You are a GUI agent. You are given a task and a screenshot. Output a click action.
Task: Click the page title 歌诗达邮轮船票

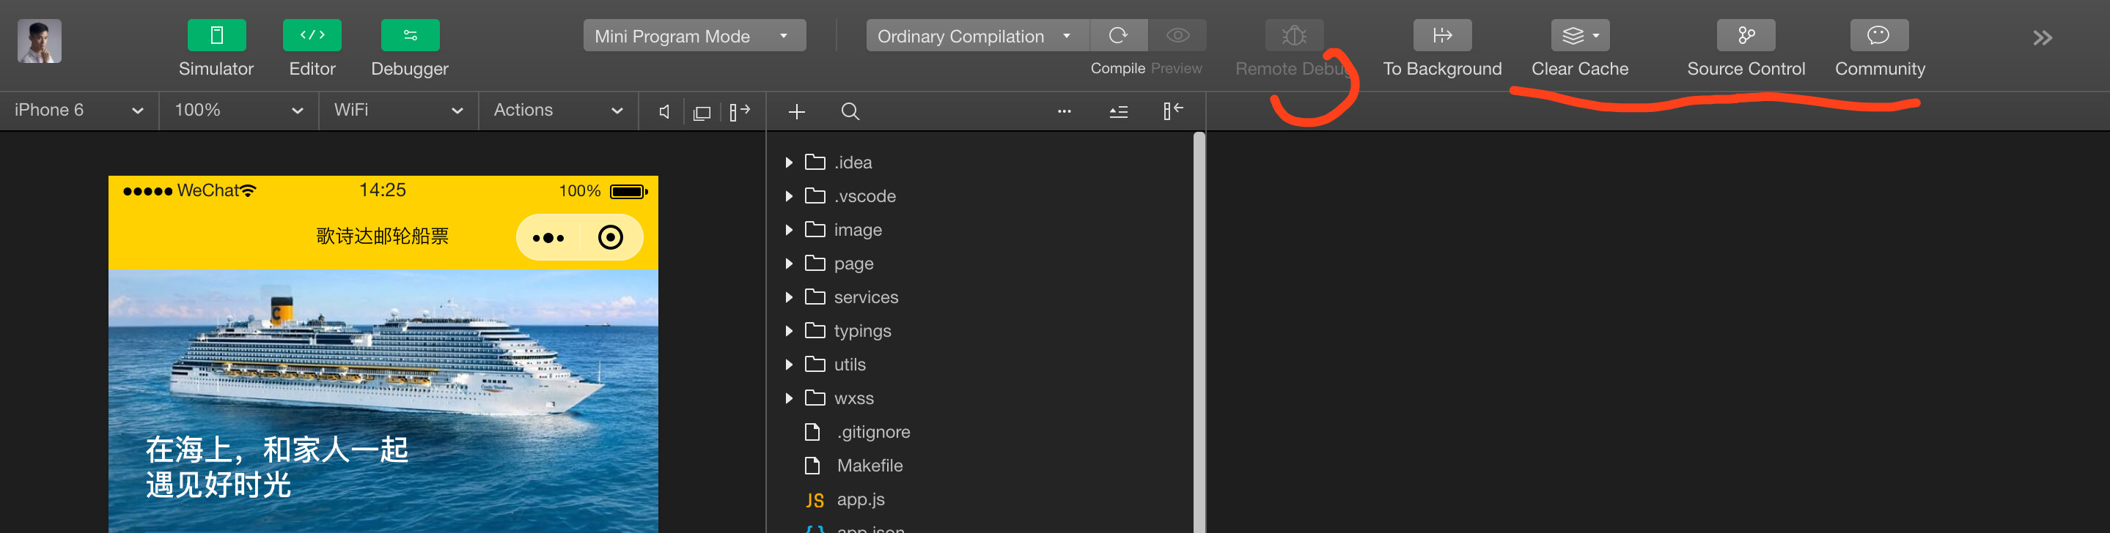click(383, 236)
